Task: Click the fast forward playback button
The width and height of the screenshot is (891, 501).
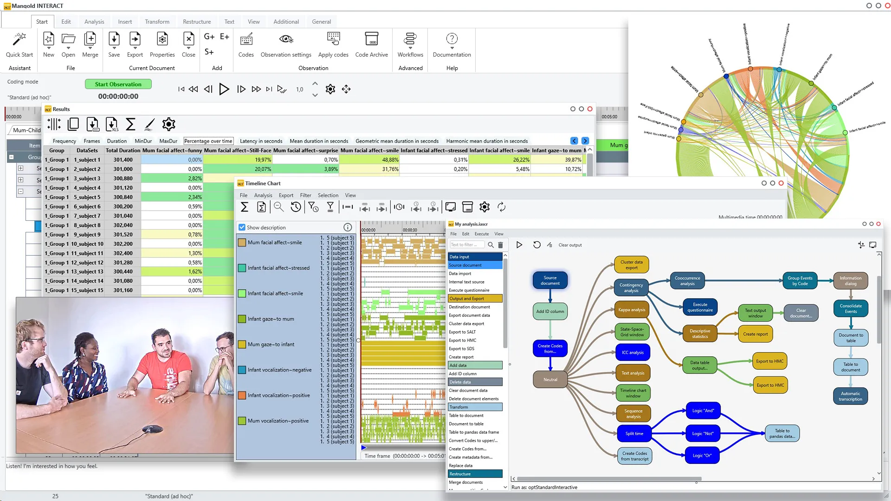Action: (256, 89)
